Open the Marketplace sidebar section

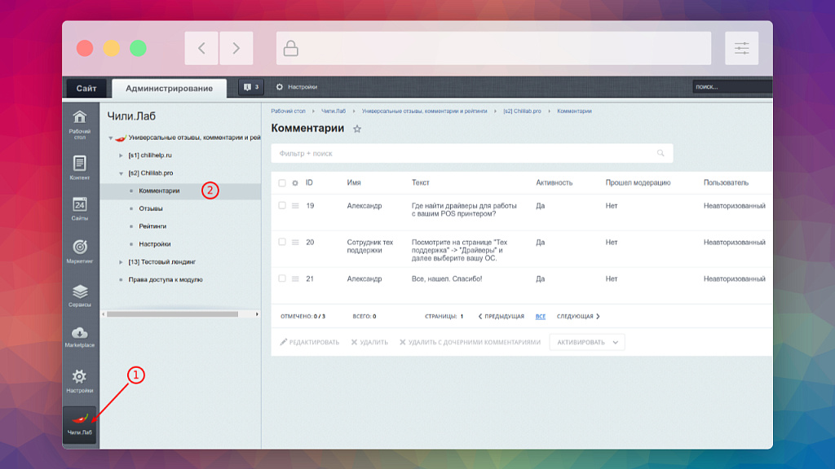(80, 336)
